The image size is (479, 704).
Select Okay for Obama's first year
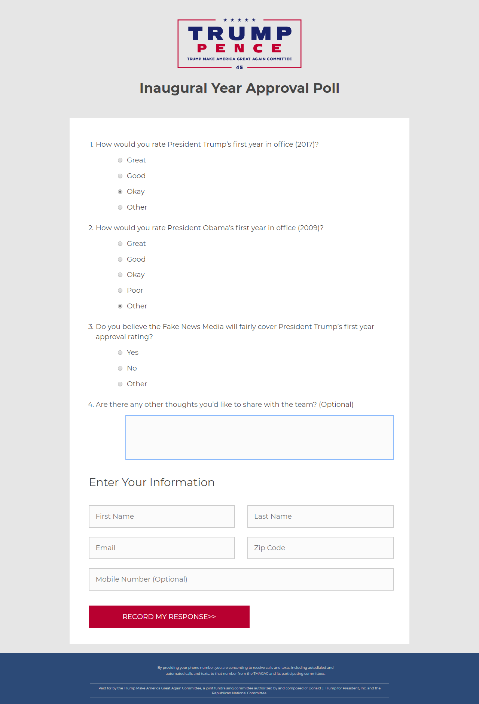120,275
